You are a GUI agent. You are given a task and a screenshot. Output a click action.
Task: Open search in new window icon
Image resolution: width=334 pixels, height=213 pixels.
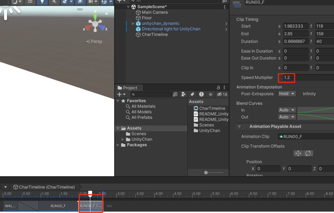click(x=175, y=94)
